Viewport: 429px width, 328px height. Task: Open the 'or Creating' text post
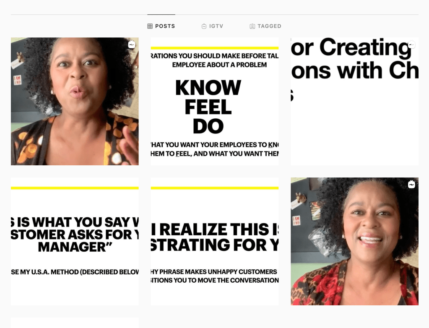[355, 102]
